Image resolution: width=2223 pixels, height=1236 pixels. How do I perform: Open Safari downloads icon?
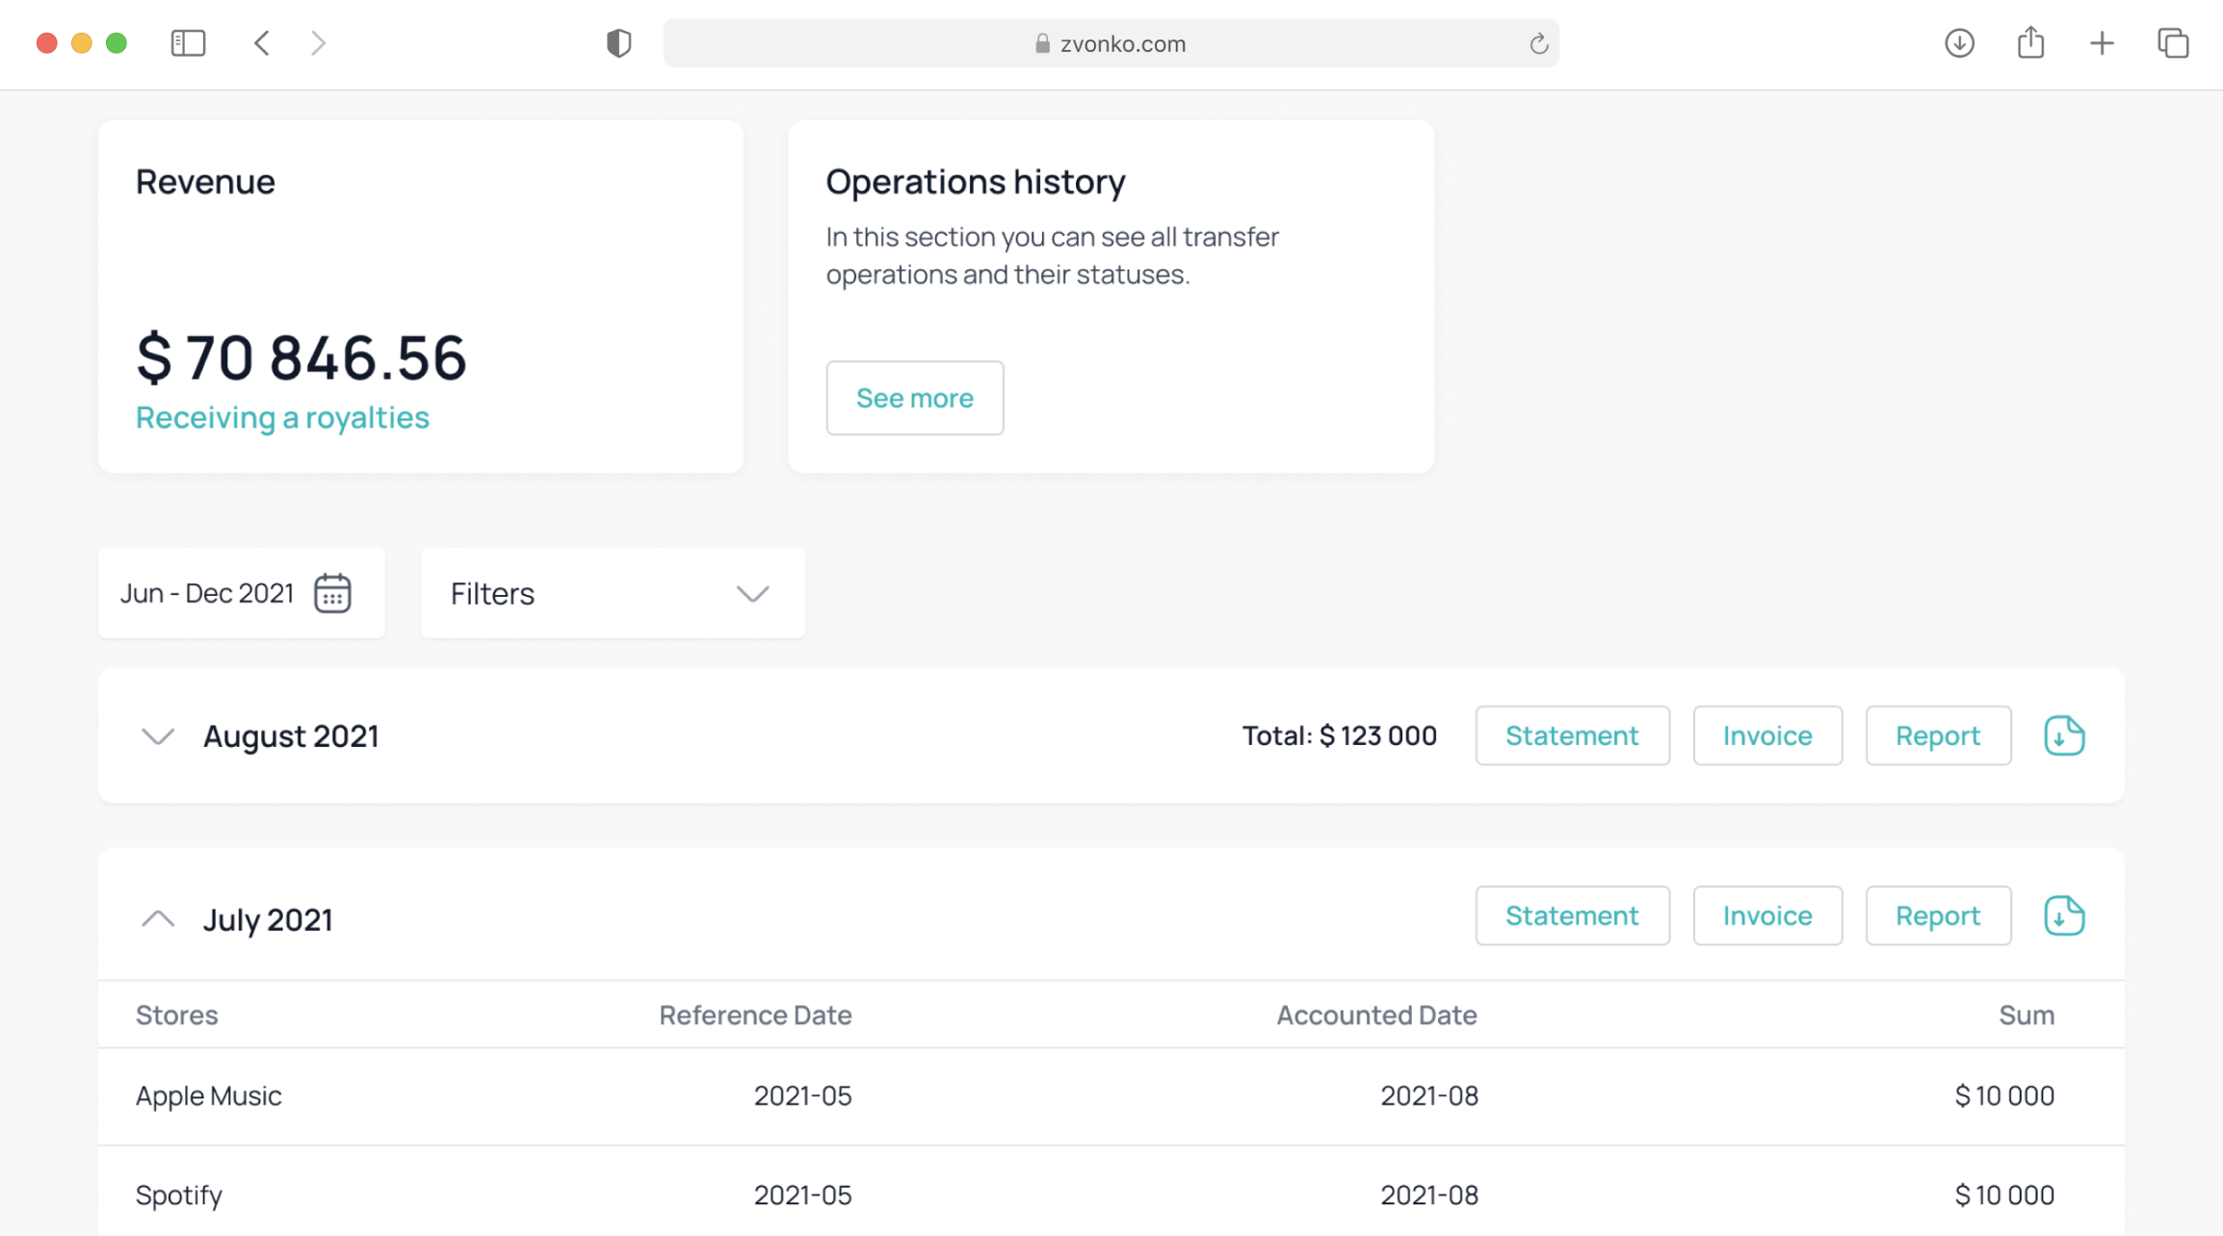(1959, 43)
